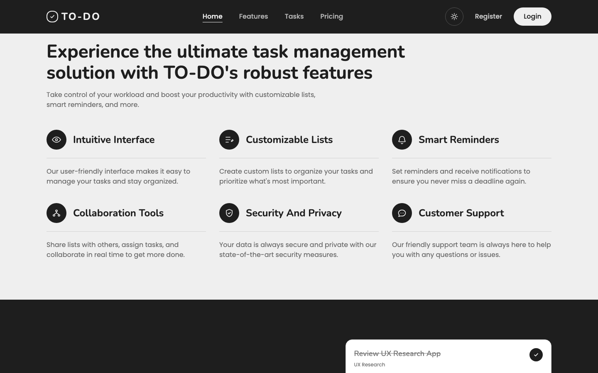Click the Collaboration Tools heading

118,213
